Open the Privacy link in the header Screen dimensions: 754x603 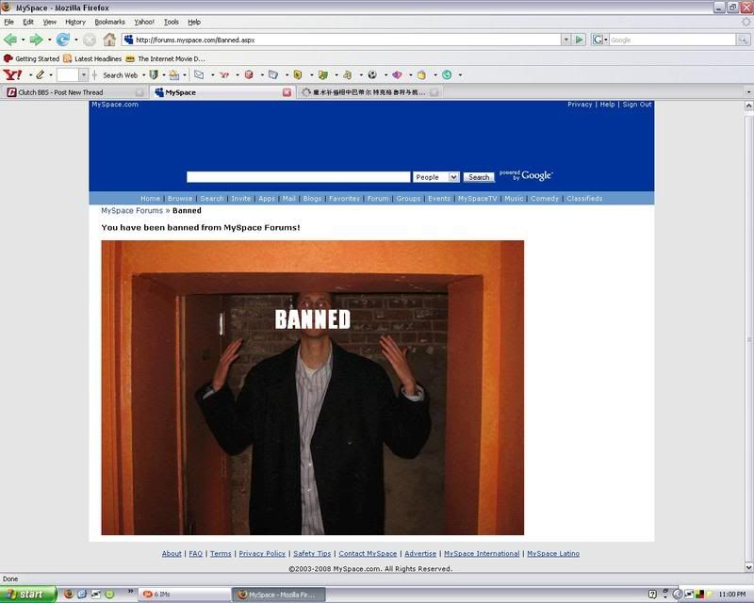pyautogui.click(x=580, y=105)
